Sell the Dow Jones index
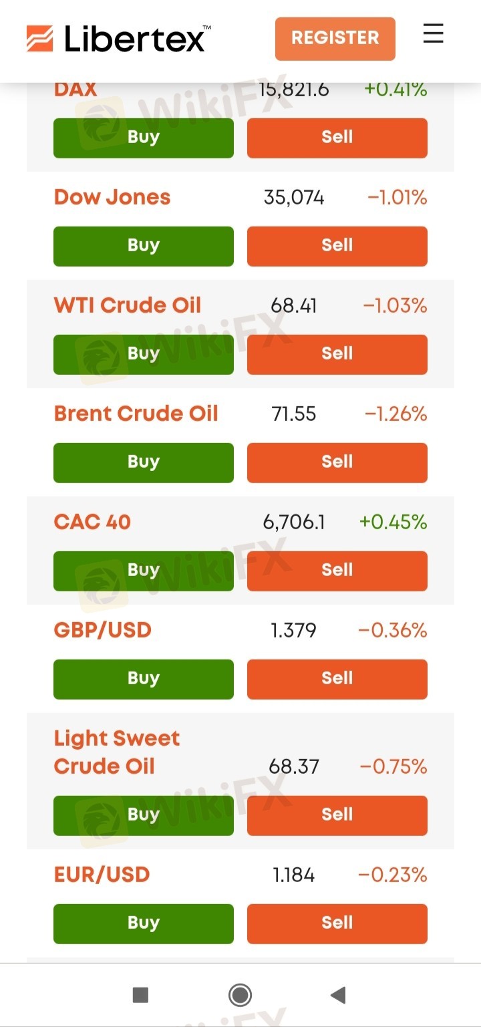Screen dimensions: 481x1027 (337, 246)
